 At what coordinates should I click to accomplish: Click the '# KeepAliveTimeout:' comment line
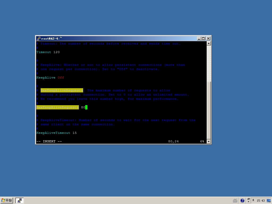[x=116, y=120]
